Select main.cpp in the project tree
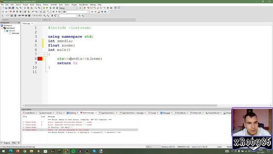This screenshot has height=154, width=273. [x=15, y=33]
